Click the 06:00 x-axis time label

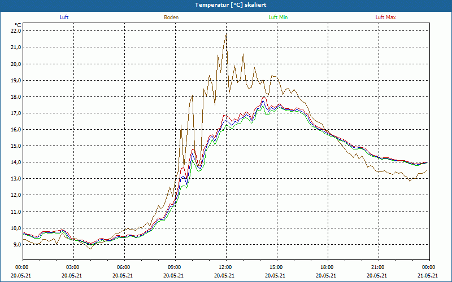[124, 267]
